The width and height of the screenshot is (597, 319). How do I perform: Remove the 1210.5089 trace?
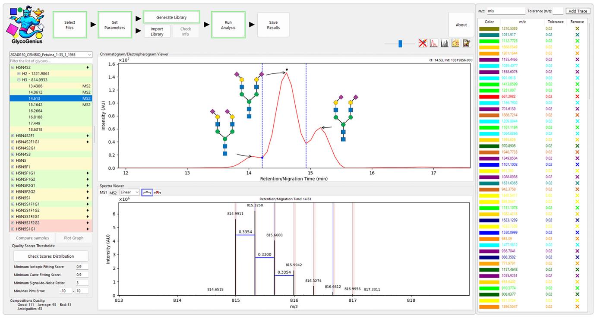pos(577,28)
